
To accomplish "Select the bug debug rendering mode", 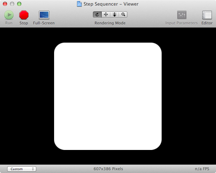I will (114, 15).
